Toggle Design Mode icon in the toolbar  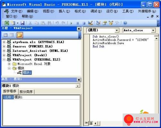click(x=90, y=23)
